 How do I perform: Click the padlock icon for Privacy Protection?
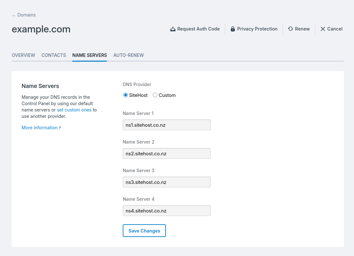[x=233, y=29]
